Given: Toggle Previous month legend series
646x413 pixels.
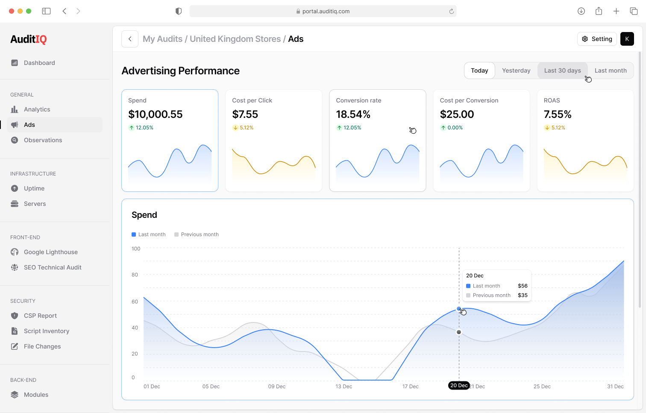Looking at the screenshot, I should pos(197,234).
